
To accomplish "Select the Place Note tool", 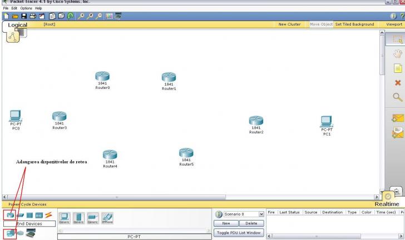I will [398, 68].
